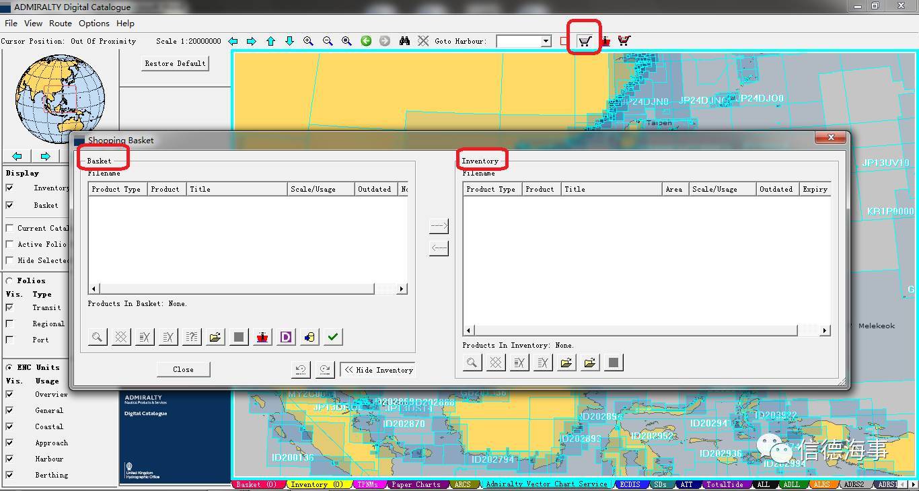Toggle Basket display checkbox

[9, 206]
